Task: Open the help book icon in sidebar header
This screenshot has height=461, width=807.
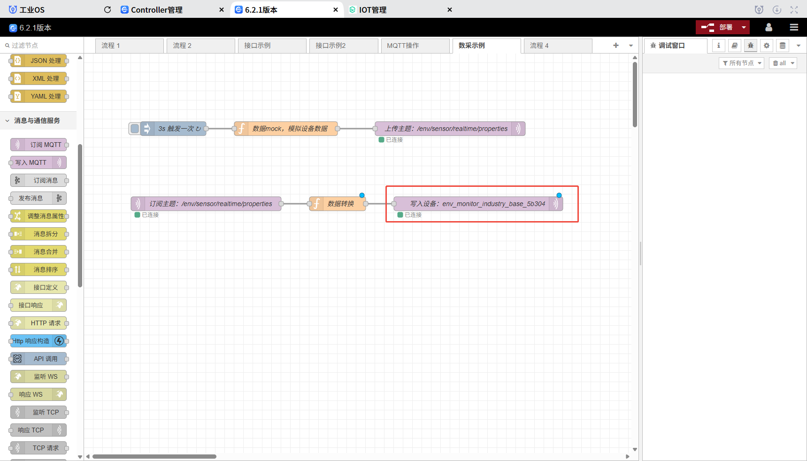Action: pos(734,46)
